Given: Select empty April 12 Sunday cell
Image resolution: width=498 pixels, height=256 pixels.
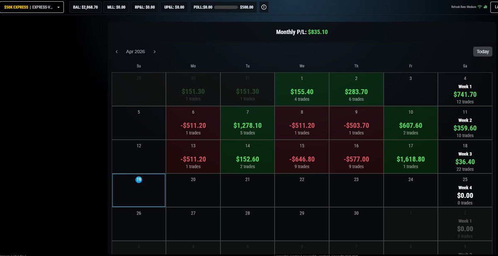Looking at the screenshot, I should pyautogui.click(x=139, y=156).
